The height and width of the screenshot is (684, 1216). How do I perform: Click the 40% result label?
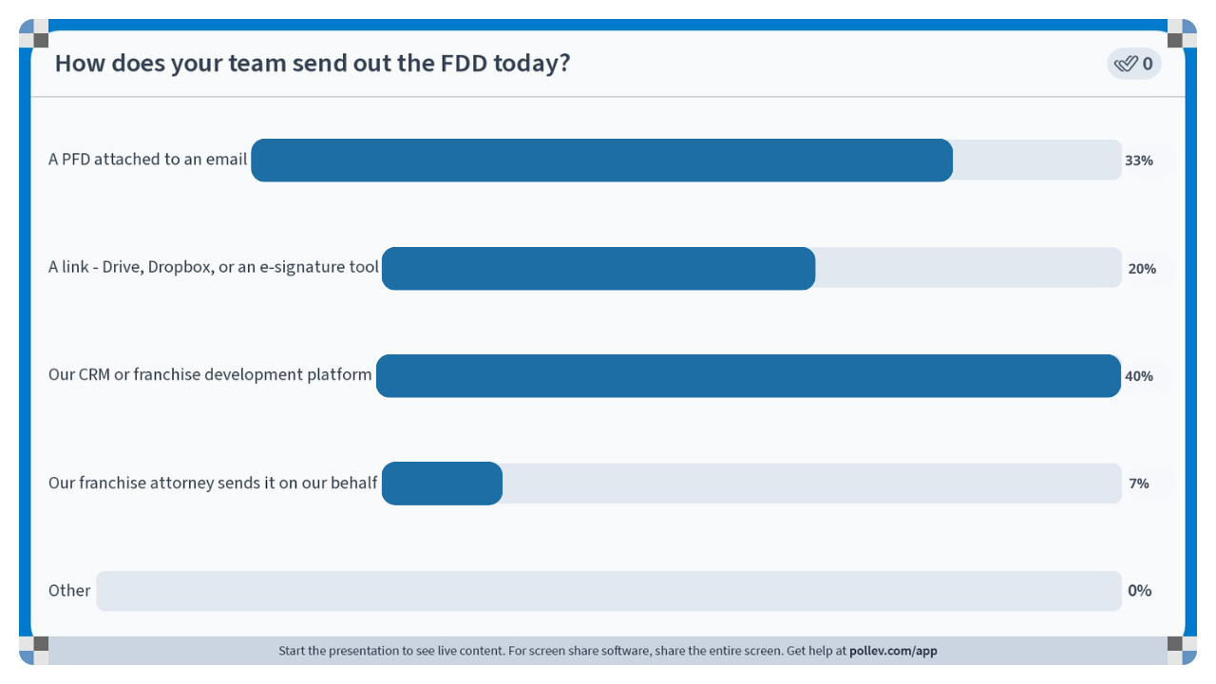(1139, 376)
